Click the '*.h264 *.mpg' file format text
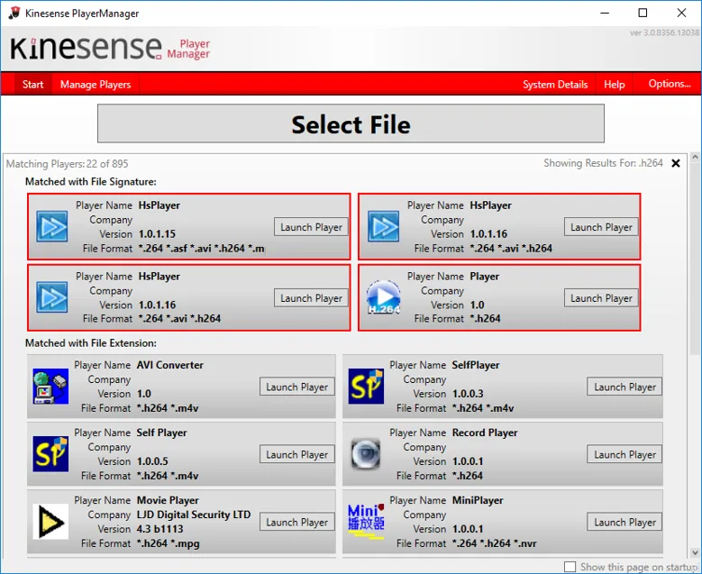The width and height of the screenshot is (702, 574). click(x=169, y=543)
